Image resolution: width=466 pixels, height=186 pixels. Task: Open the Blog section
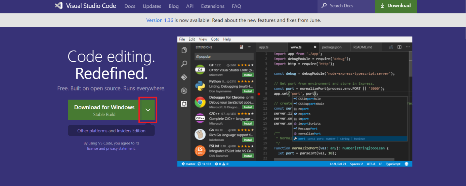pos(174,6)
